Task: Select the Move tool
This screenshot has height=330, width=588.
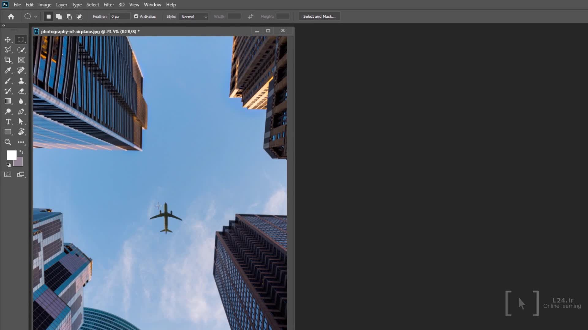Action: [8, 40]
